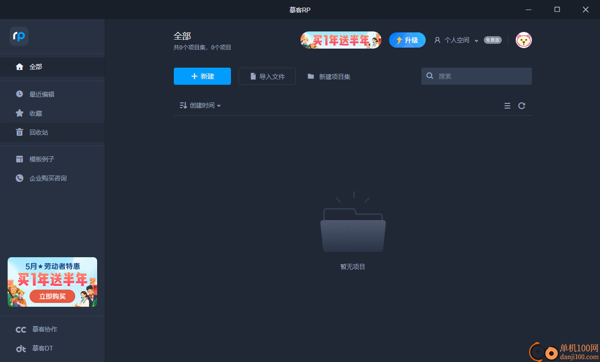600x362 pixels.
Task: Click the phone icon beside 企业购买咨询
Action: click(20, 178)
